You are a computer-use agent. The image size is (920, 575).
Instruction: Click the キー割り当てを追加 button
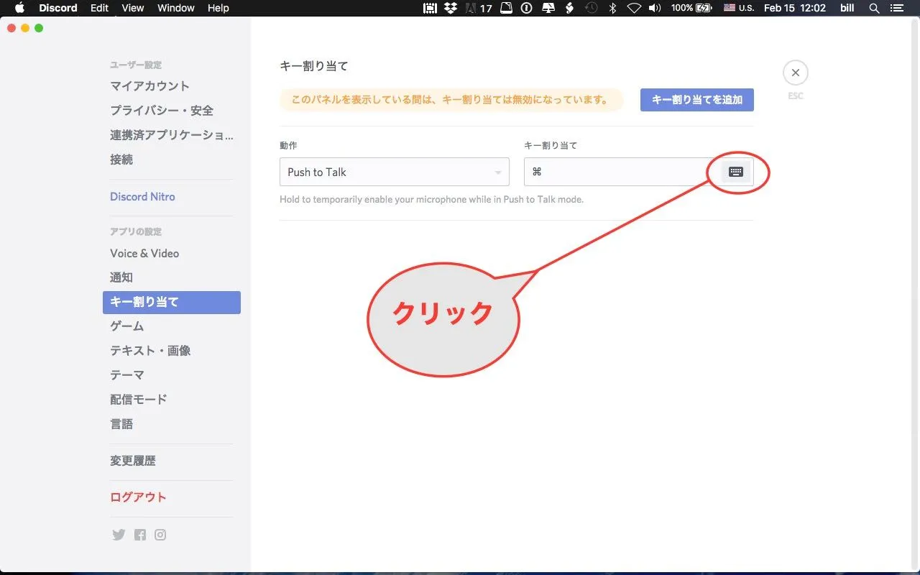(x=696, y=100)
